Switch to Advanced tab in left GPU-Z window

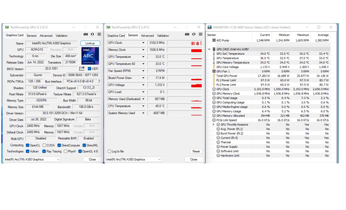point(46,36)
